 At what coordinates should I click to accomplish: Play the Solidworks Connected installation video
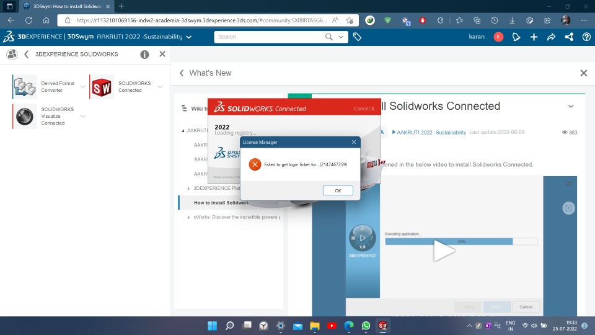coord(444,251)
